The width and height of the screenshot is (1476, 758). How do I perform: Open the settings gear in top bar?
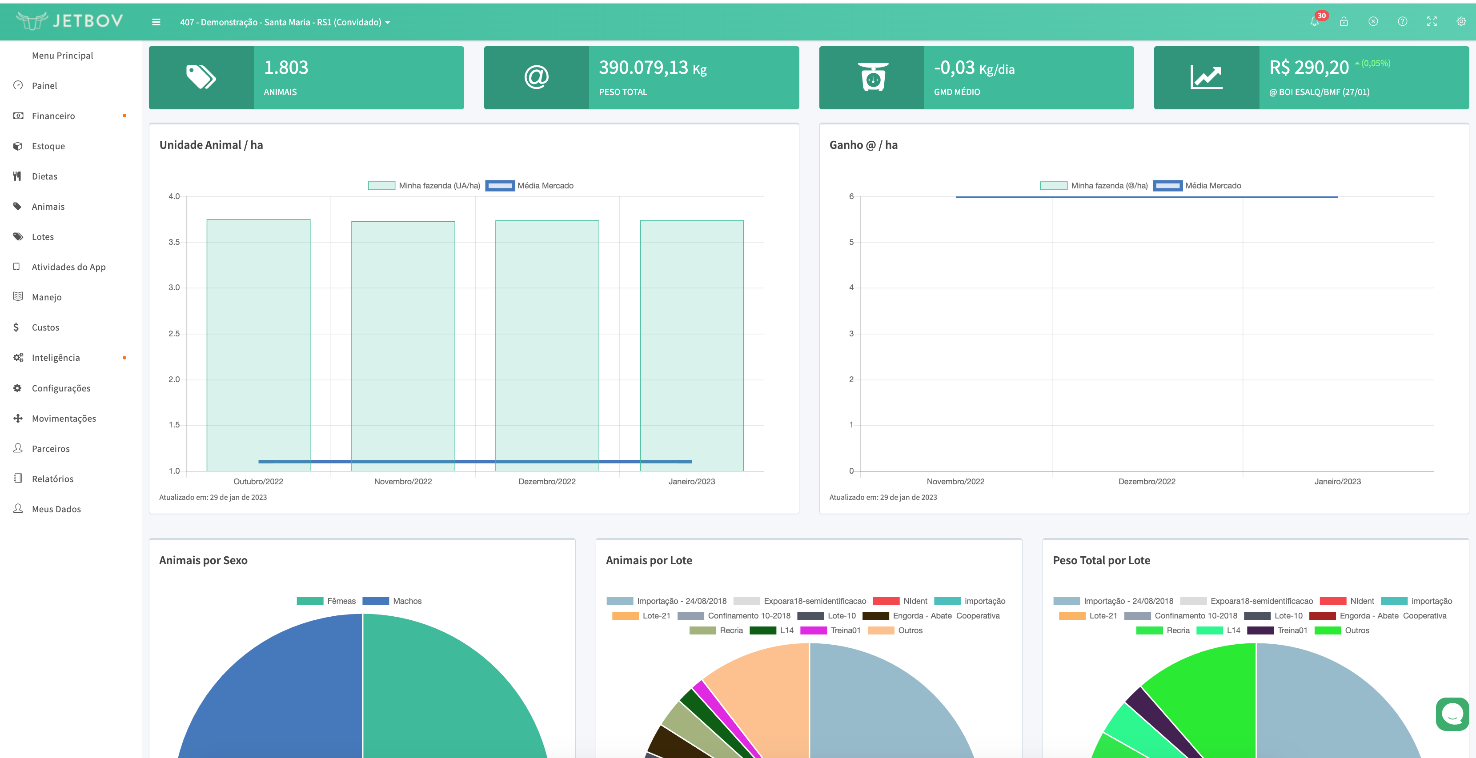[1461, 22]
